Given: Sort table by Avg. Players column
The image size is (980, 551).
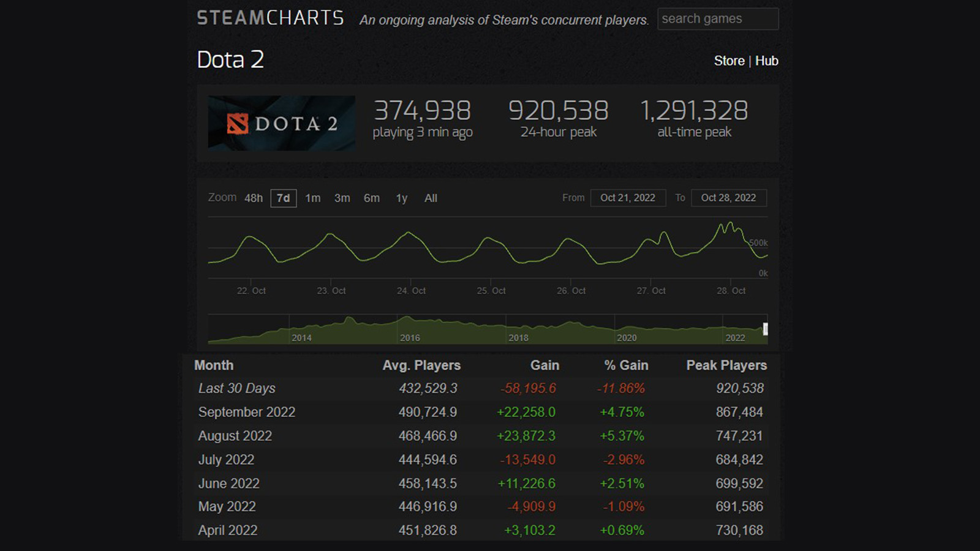Looking at the screenshot, I should 421,365.
